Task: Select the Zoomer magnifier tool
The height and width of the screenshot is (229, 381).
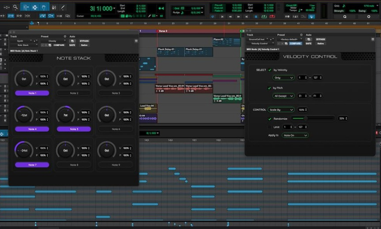Action: pos(15,7)
